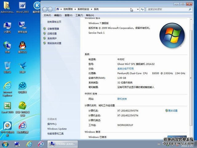
Task: Click the refresh button beside the address bar
Action: tap(142, 9)
